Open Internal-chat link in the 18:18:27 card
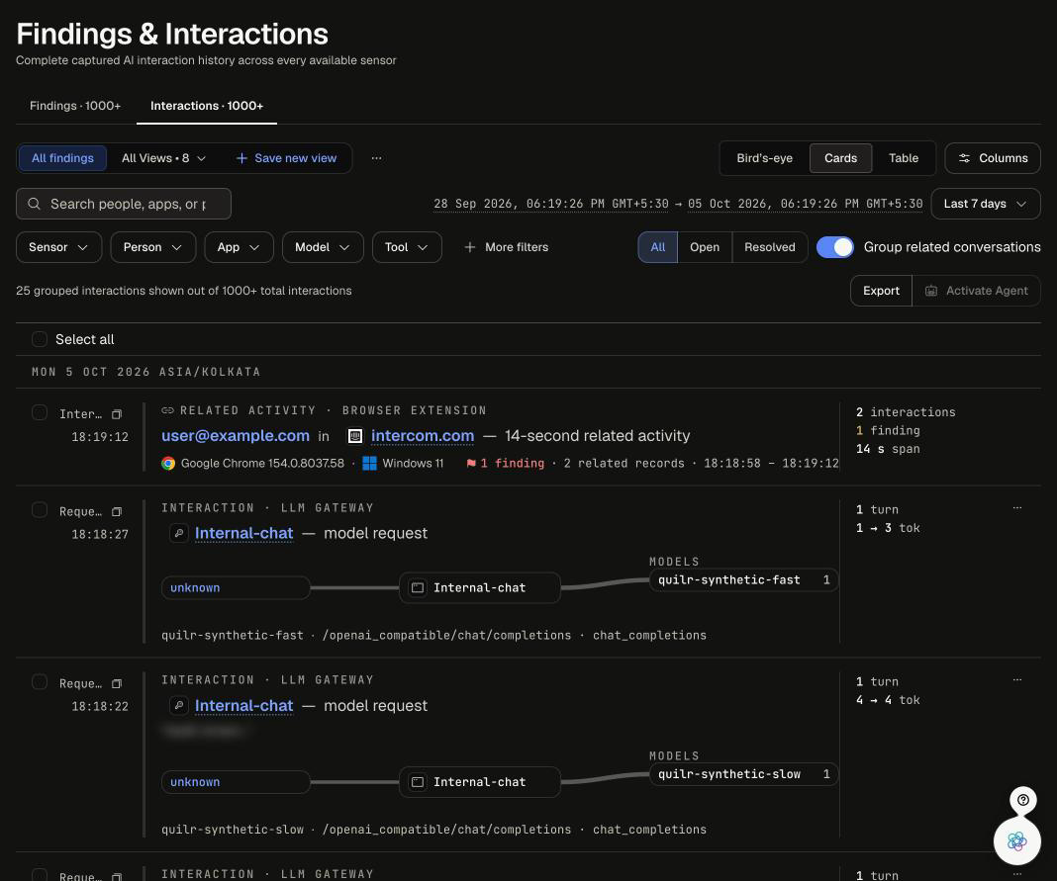This screenshot has height=881, width=1057. coord(244,534)
